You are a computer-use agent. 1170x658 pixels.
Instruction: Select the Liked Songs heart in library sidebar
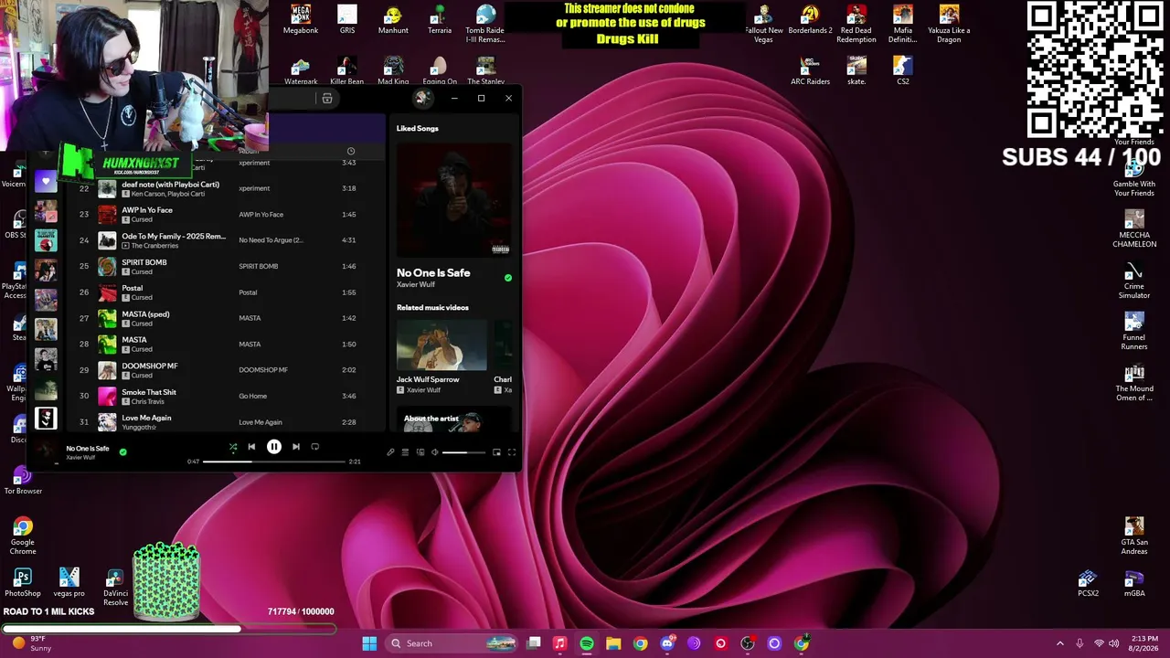coord(46,182)
